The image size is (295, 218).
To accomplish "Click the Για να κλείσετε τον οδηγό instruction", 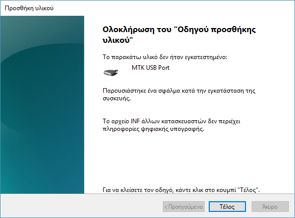I will click(181, 190).
